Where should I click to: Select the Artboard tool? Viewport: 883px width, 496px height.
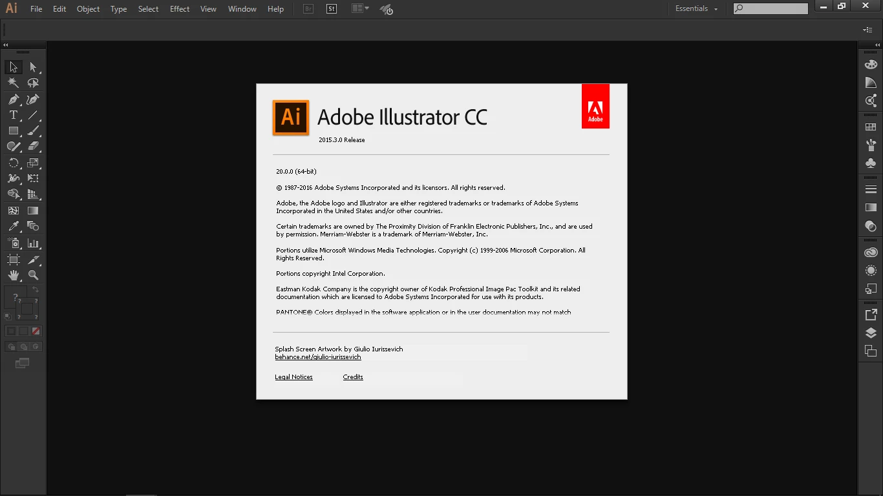(13, 260)
